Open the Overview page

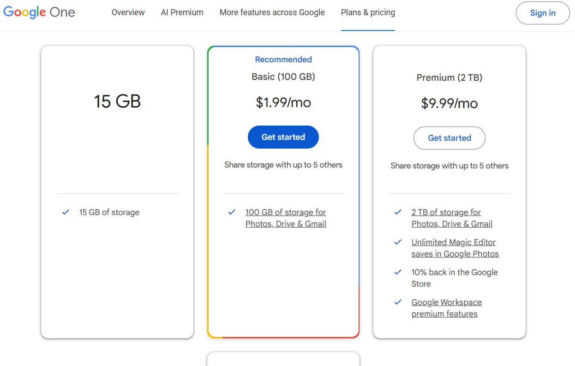pyautogui.click(x=128, y=12)
